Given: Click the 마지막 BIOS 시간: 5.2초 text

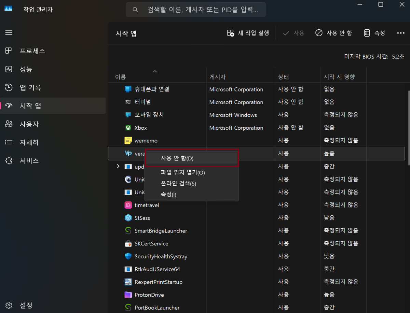Looking at the screenshot, I should pos(374,57).
